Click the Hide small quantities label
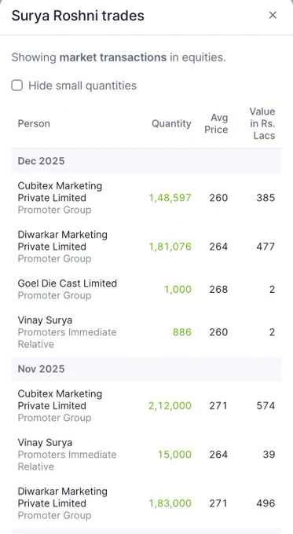This screenshot has width=293, height=534. 82,86
